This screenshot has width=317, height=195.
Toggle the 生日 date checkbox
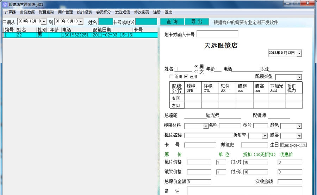click(282, 145)
